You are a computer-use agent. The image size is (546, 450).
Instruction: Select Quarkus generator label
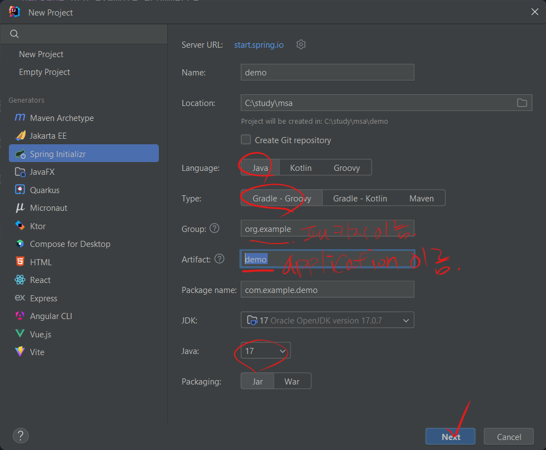point(44,190)
